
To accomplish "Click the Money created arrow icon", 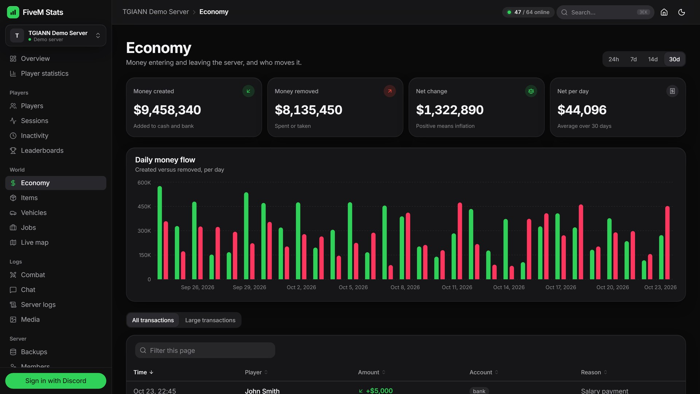I will pos(248,91).
